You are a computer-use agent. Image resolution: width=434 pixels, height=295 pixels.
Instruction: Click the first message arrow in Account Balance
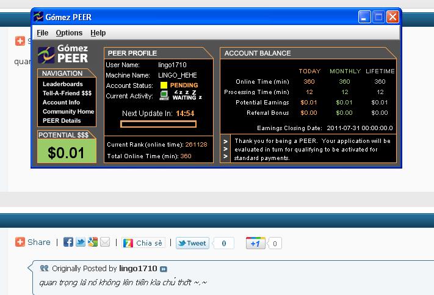pos(225,141)
